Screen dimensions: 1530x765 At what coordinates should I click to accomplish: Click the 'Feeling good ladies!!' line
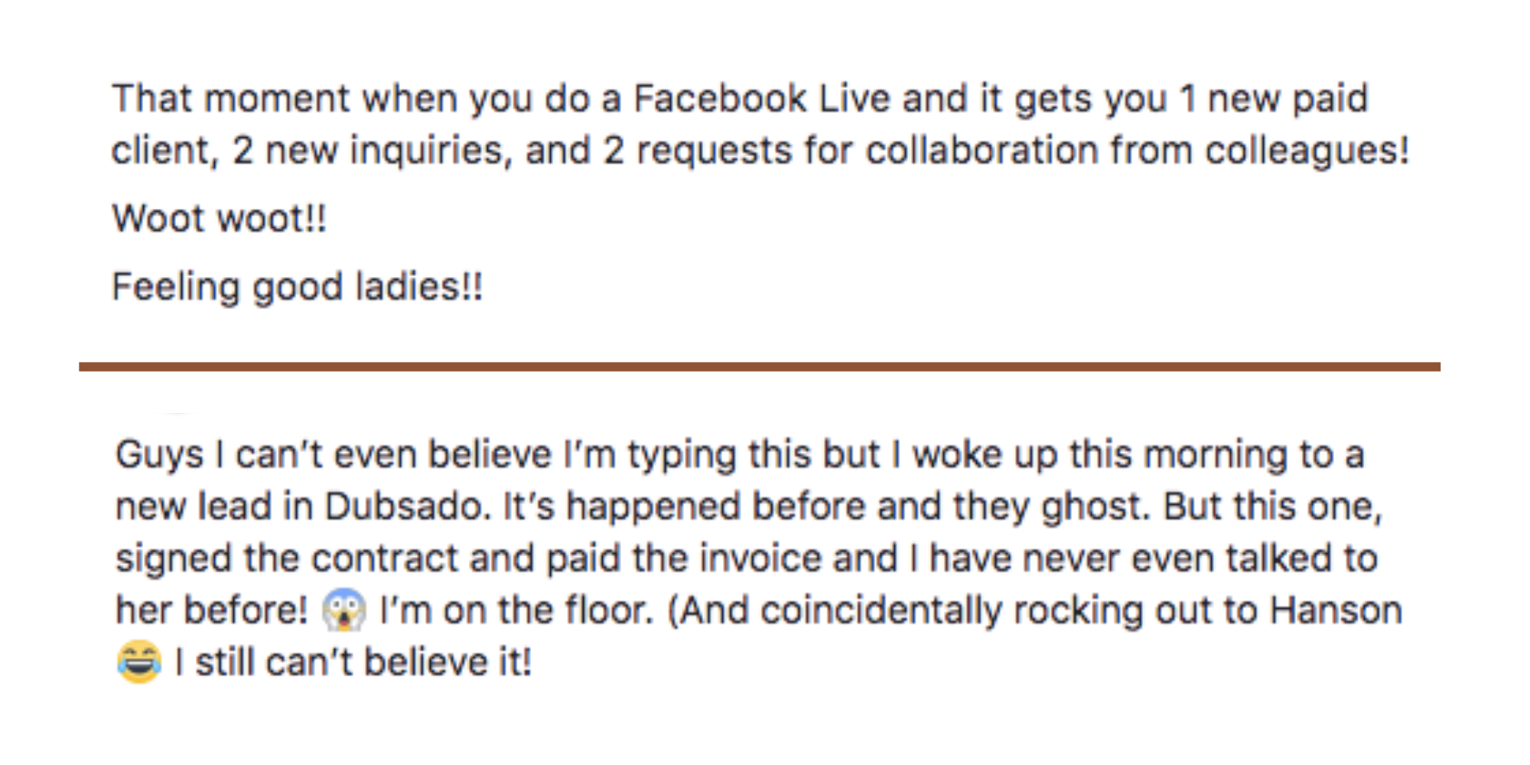[x=298, y=288]
